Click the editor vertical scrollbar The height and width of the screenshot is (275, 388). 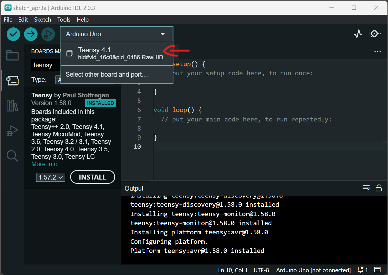(x=385, y=120)
